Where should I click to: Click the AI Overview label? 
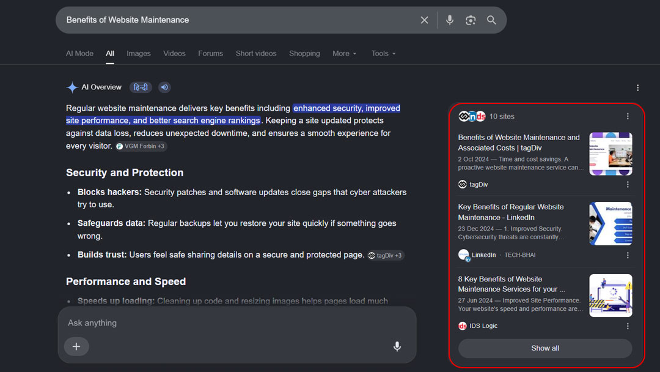click(101, 87)
